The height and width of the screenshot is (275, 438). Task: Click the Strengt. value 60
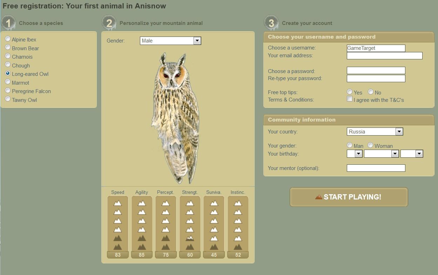pos(190,255)
